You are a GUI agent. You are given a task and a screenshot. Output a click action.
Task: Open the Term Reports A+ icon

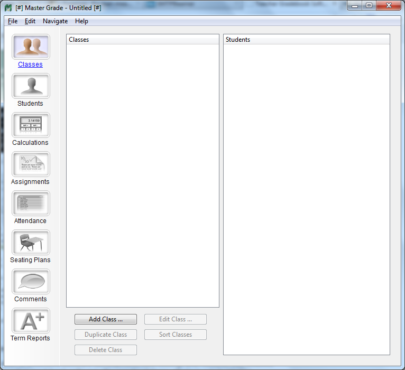point(31,321)
